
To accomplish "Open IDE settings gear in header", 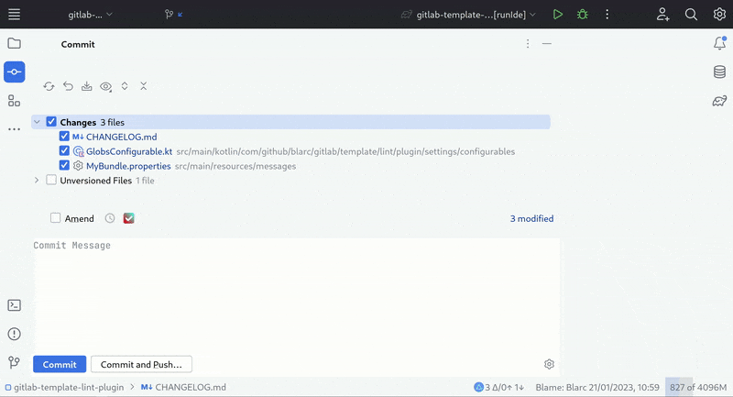I will click(719, 15).
